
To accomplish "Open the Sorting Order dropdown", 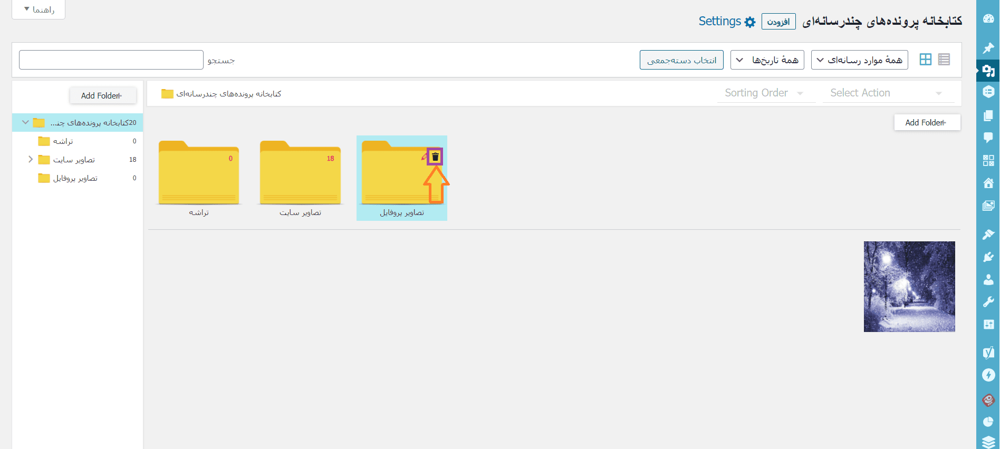I will pyautogui.click(x=765, y=93).
